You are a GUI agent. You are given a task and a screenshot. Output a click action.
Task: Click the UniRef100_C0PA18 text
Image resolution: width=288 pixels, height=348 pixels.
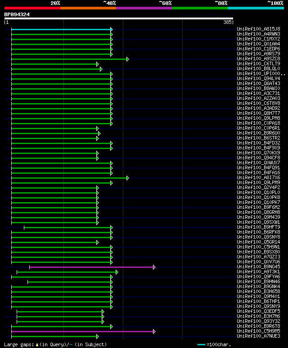pos(258,123)
